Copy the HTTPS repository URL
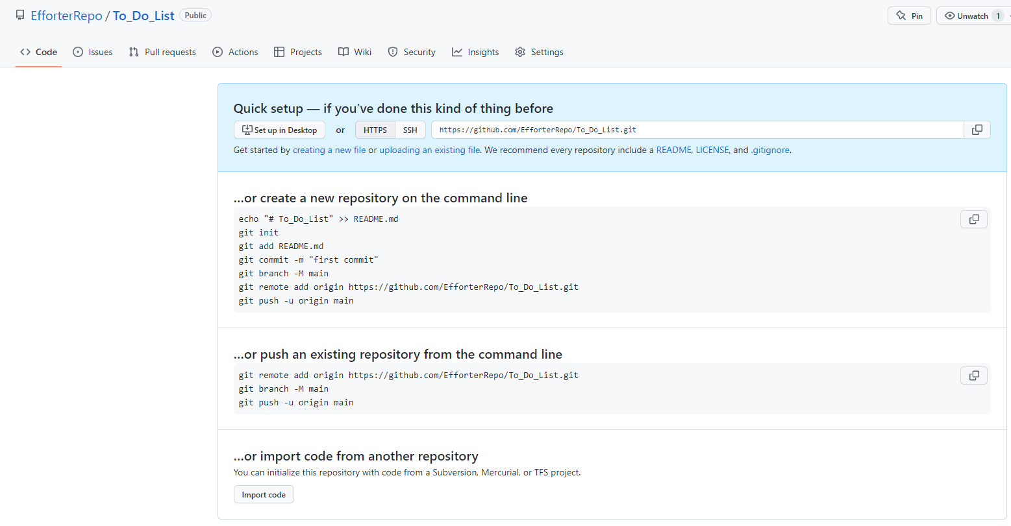 [x=977, y=130]
